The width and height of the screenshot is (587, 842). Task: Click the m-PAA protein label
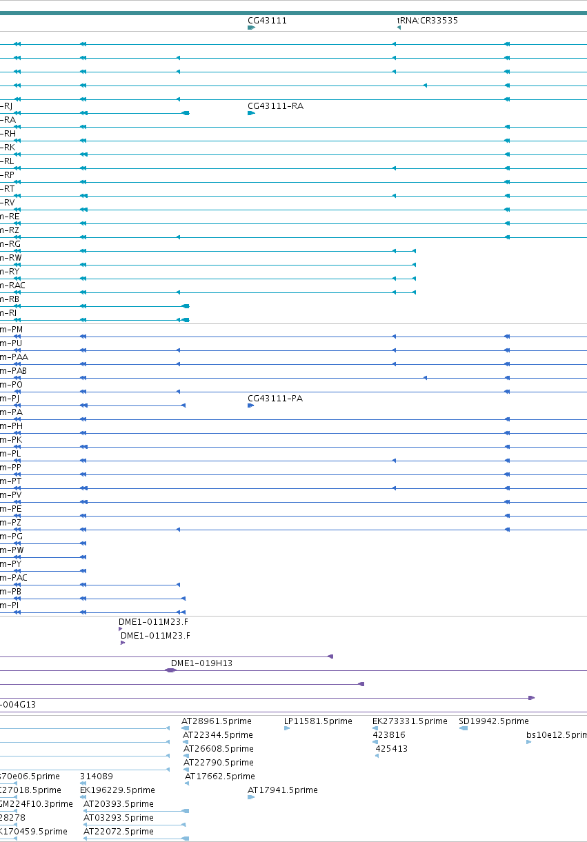click(x=14, y=357)
